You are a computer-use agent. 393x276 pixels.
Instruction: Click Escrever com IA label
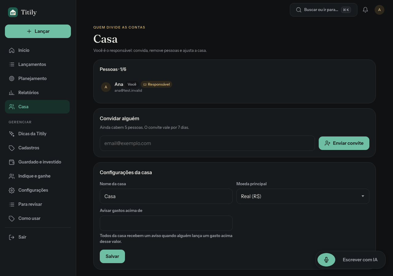point(360,260)
